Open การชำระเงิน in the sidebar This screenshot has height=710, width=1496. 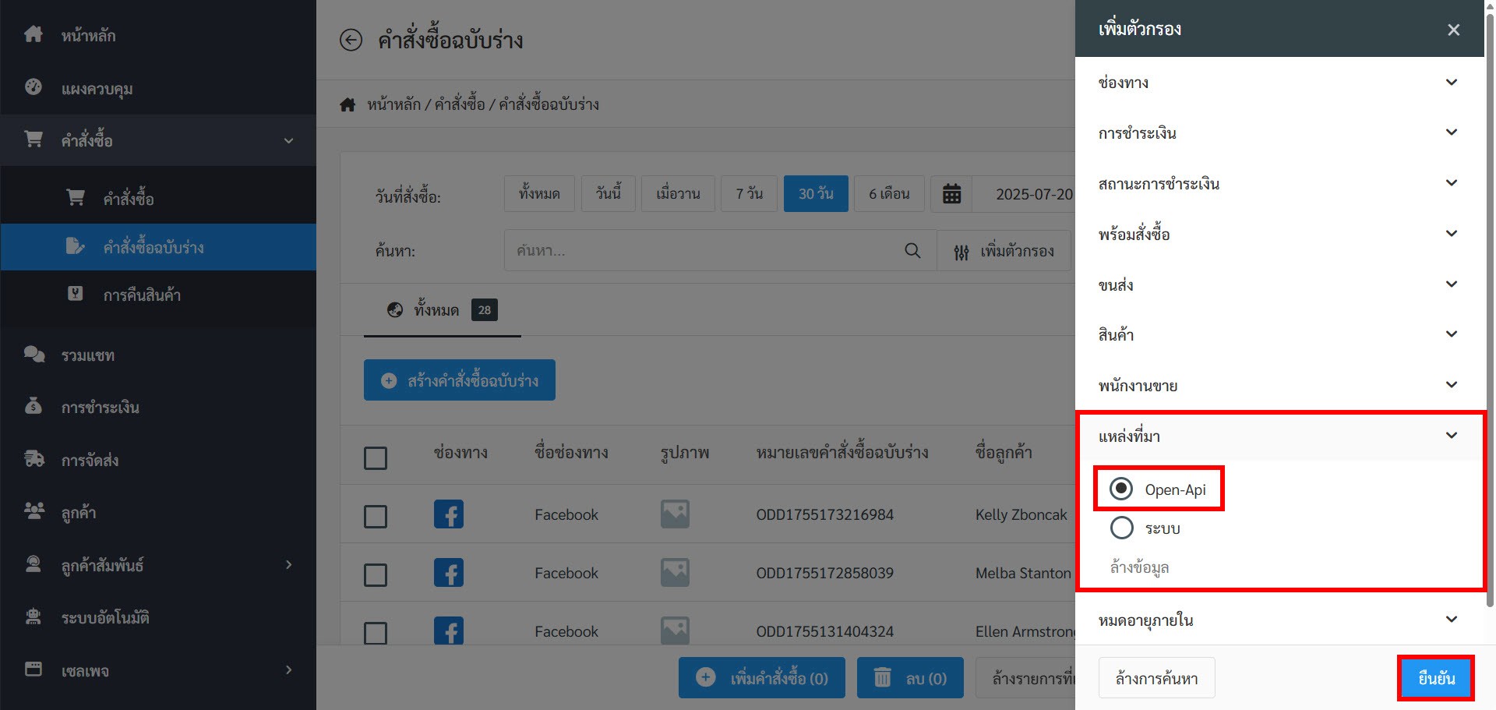tap(158, 407)
